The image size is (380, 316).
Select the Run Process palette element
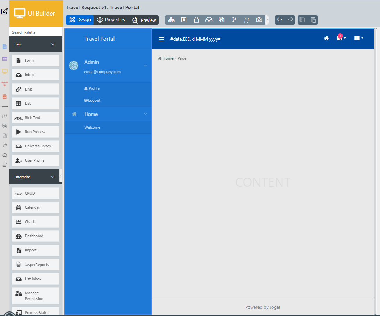pyautogui.click(x=36, y=132)
